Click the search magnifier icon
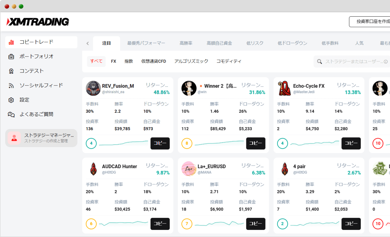Image resolution: width=390 pixels, height=237 pixels. tap(319, 62)
